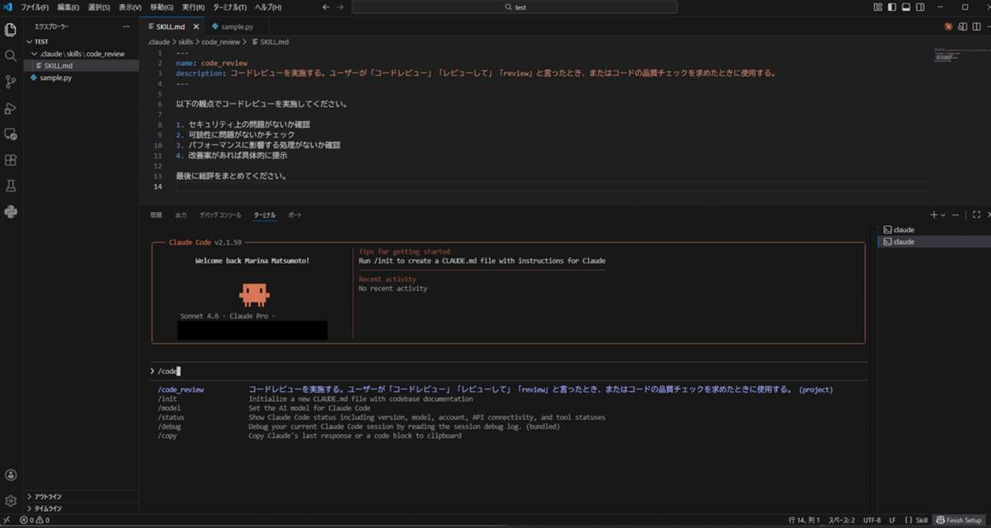Click Finish Setup in the status bar

[x=958, y=520]
